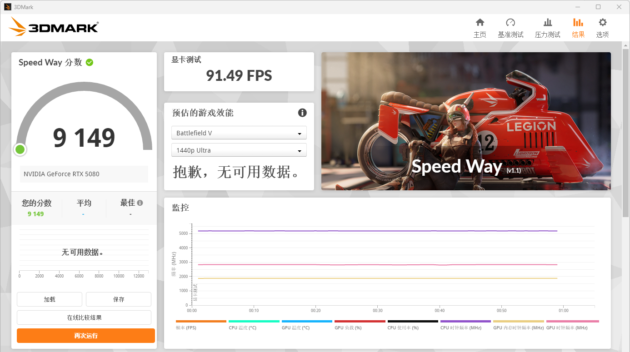The height and width of the screenshot is (352, 630).
Task: Click the 抱歉，无可用数据 message
Action: pyautogui.click(x=236, y=172)
